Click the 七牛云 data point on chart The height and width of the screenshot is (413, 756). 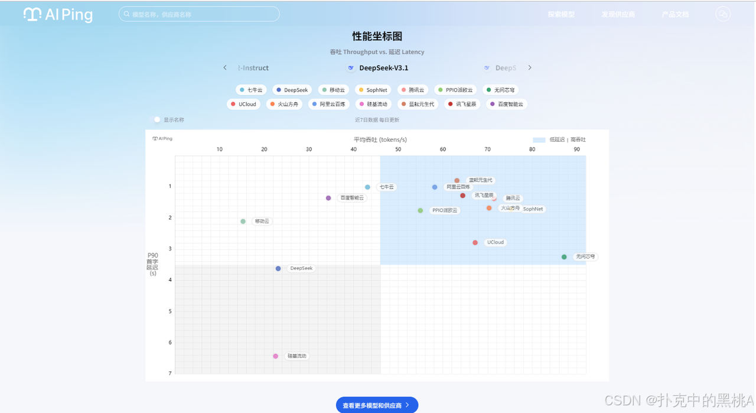[367, 187]
